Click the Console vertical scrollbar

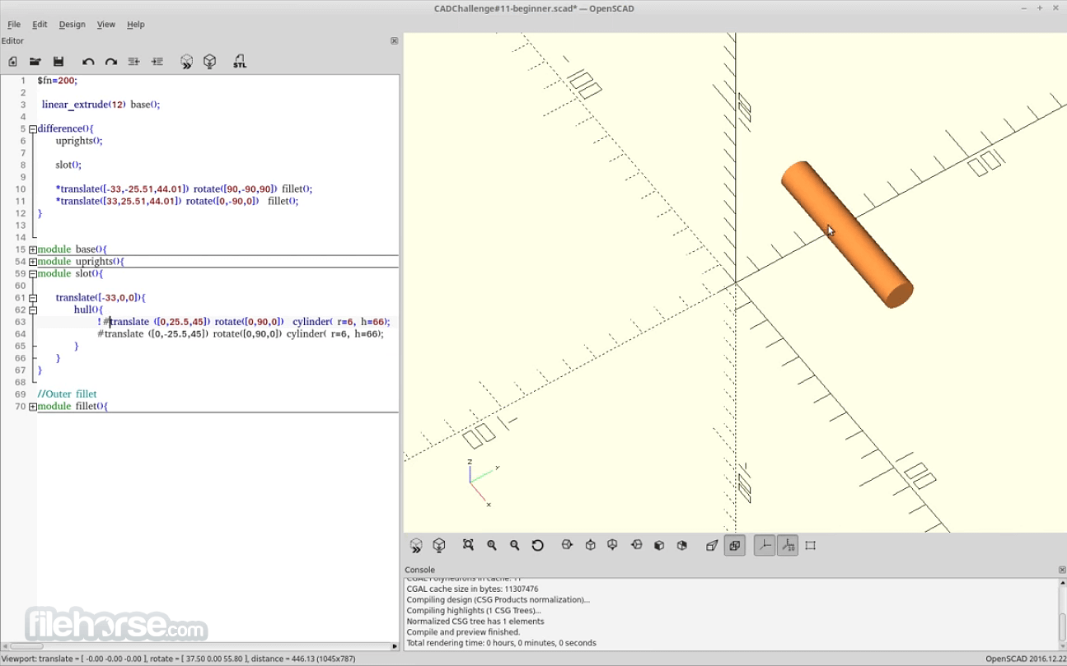(1061, 614)
